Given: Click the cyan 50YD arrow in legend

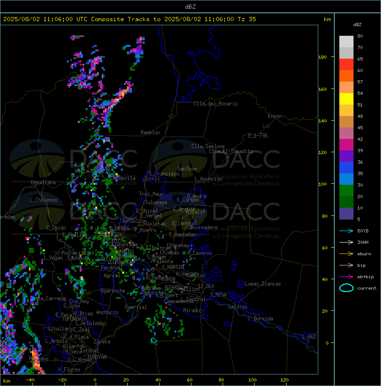Looking at the screenshot, I should [x=346, y=231].
